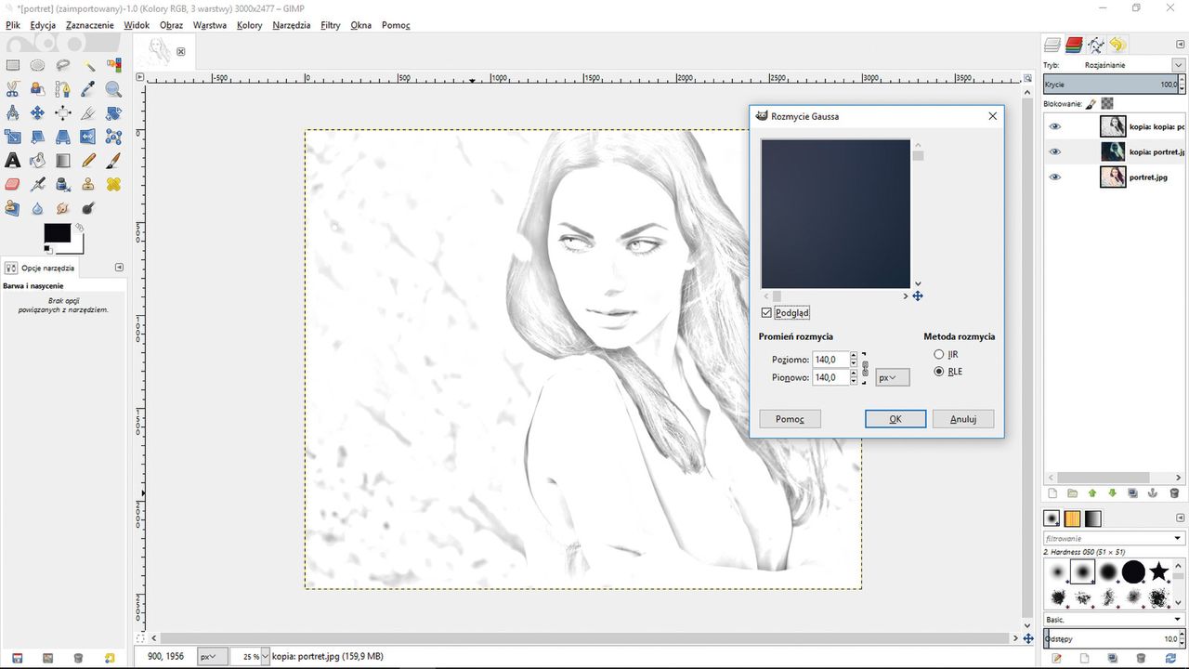Select the RLE blur method
Screen dimensions: 1189x669
click(x=939, y=372)
